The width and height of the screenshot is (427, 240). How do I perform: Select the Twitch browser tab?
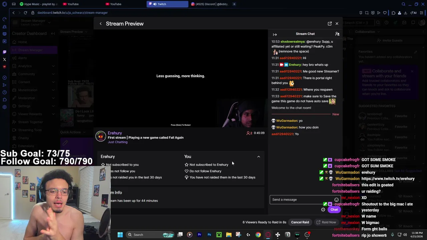[167, 4]
